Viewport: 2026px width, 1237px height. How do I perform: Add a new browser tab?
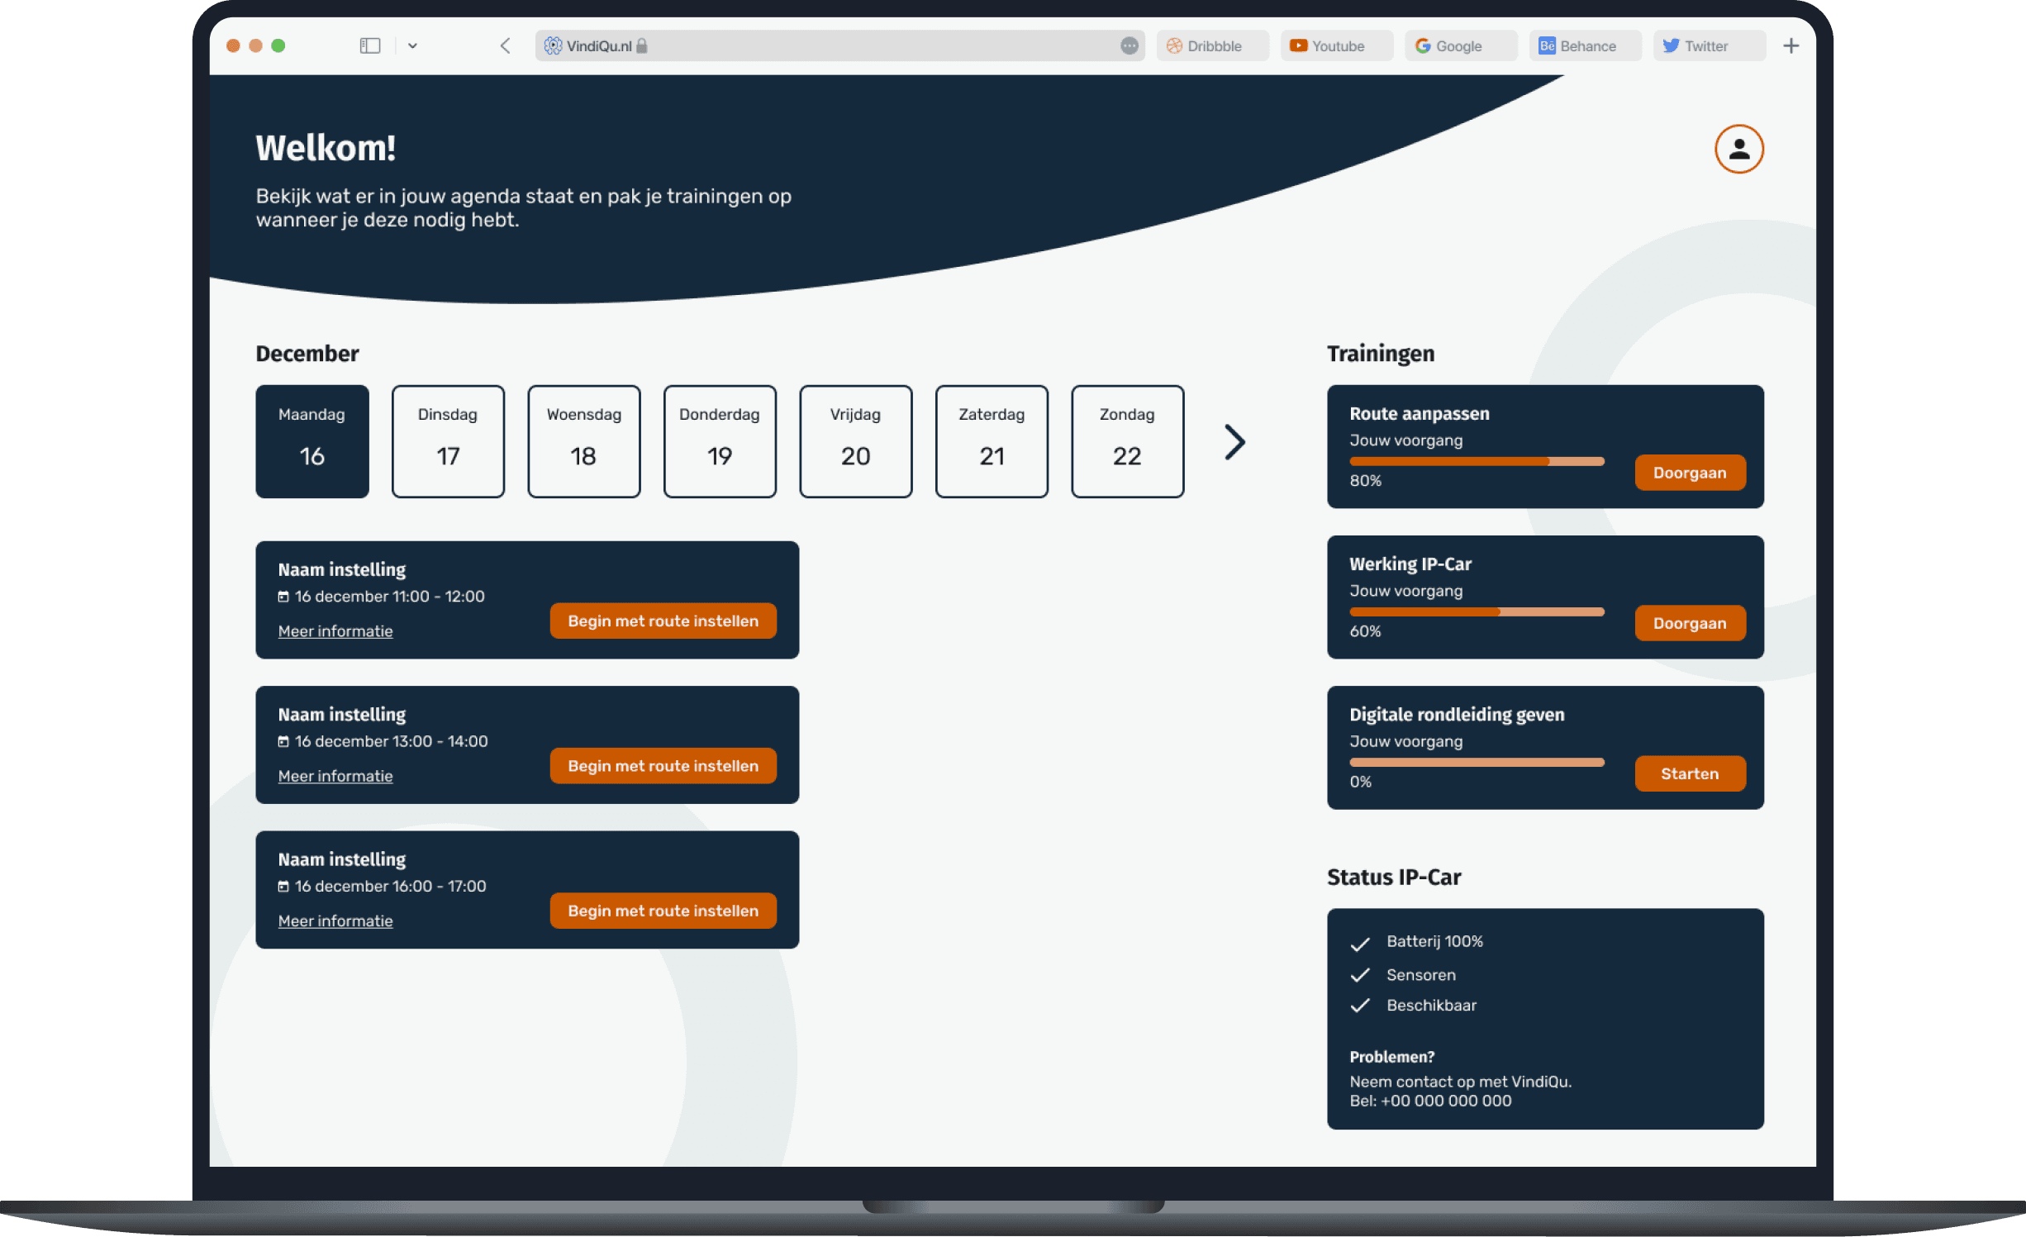(1791, 45)
